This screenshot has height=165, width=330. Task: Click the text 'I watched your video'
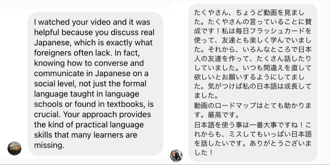pyautogui.click(x=72, y=22)
